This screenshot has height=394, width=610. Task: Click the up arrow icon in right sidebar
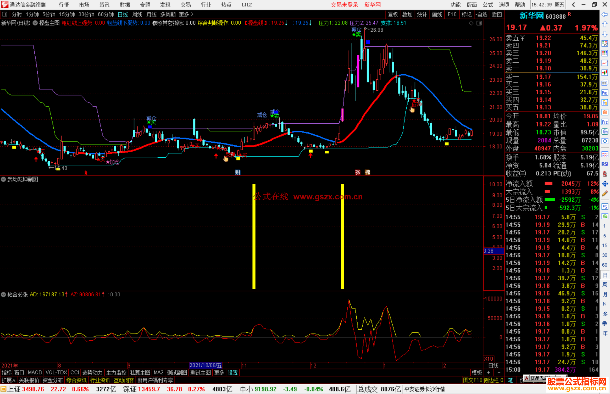point(605,24)
